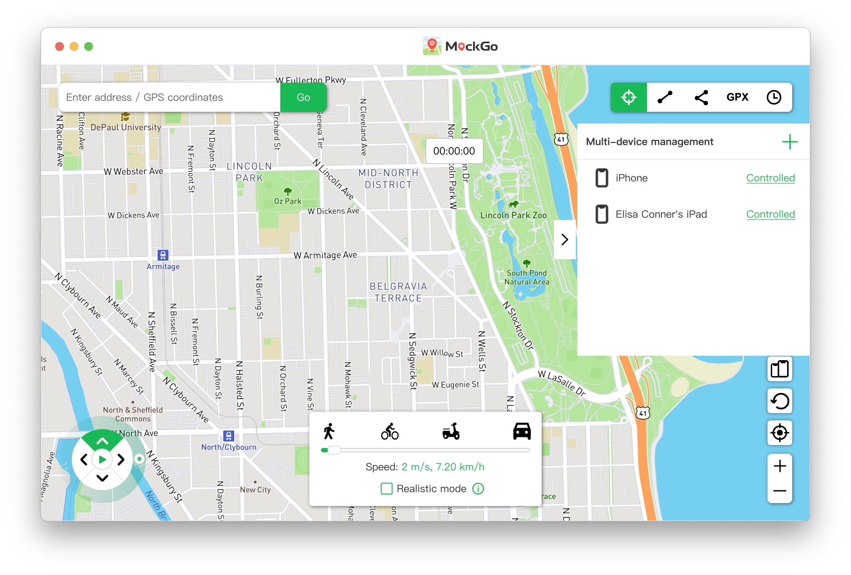Choose the bicycle speed icon
The image size is (851, 575).
click(390, 432)
